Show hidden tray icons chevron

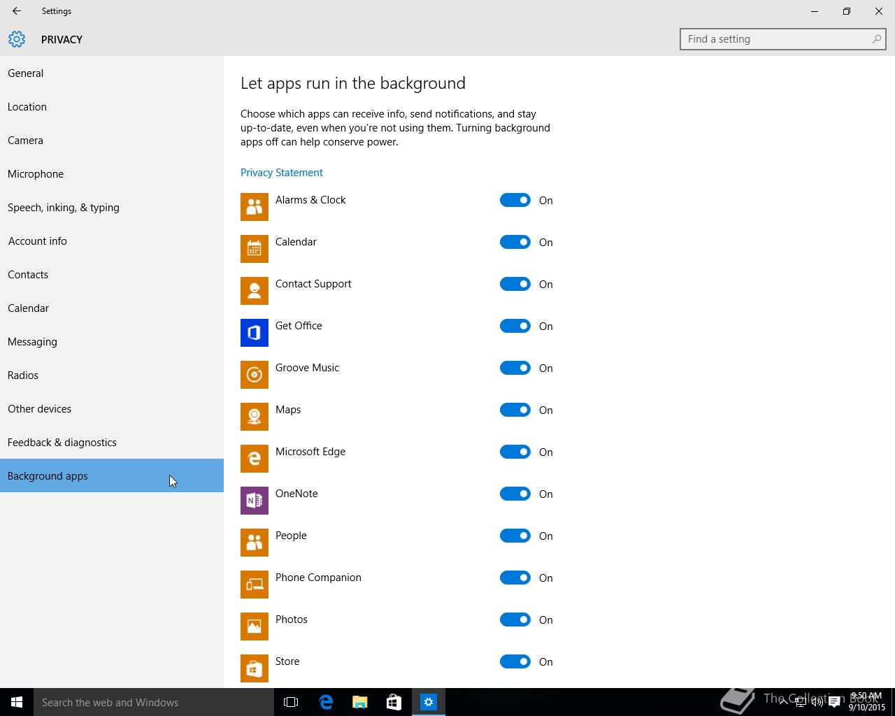pos(783,702)
